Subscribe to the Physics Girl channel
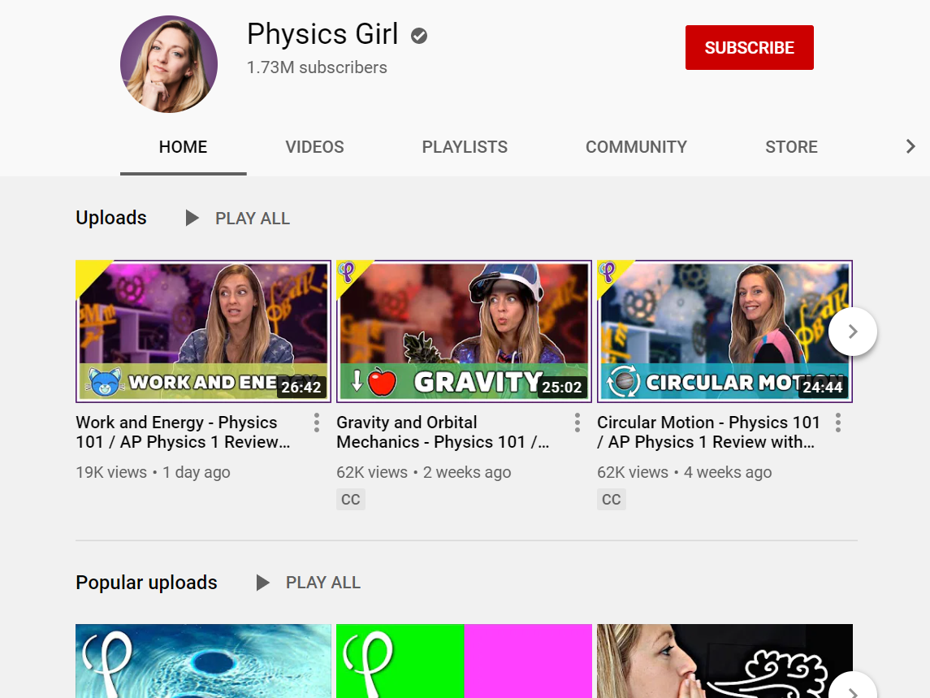Screen dimensions: 930x698 coord(749,47)
